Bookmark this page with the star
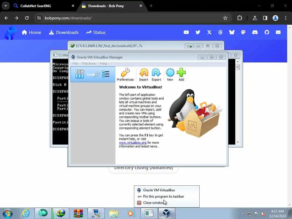292x219 pixels. point(225,18)
